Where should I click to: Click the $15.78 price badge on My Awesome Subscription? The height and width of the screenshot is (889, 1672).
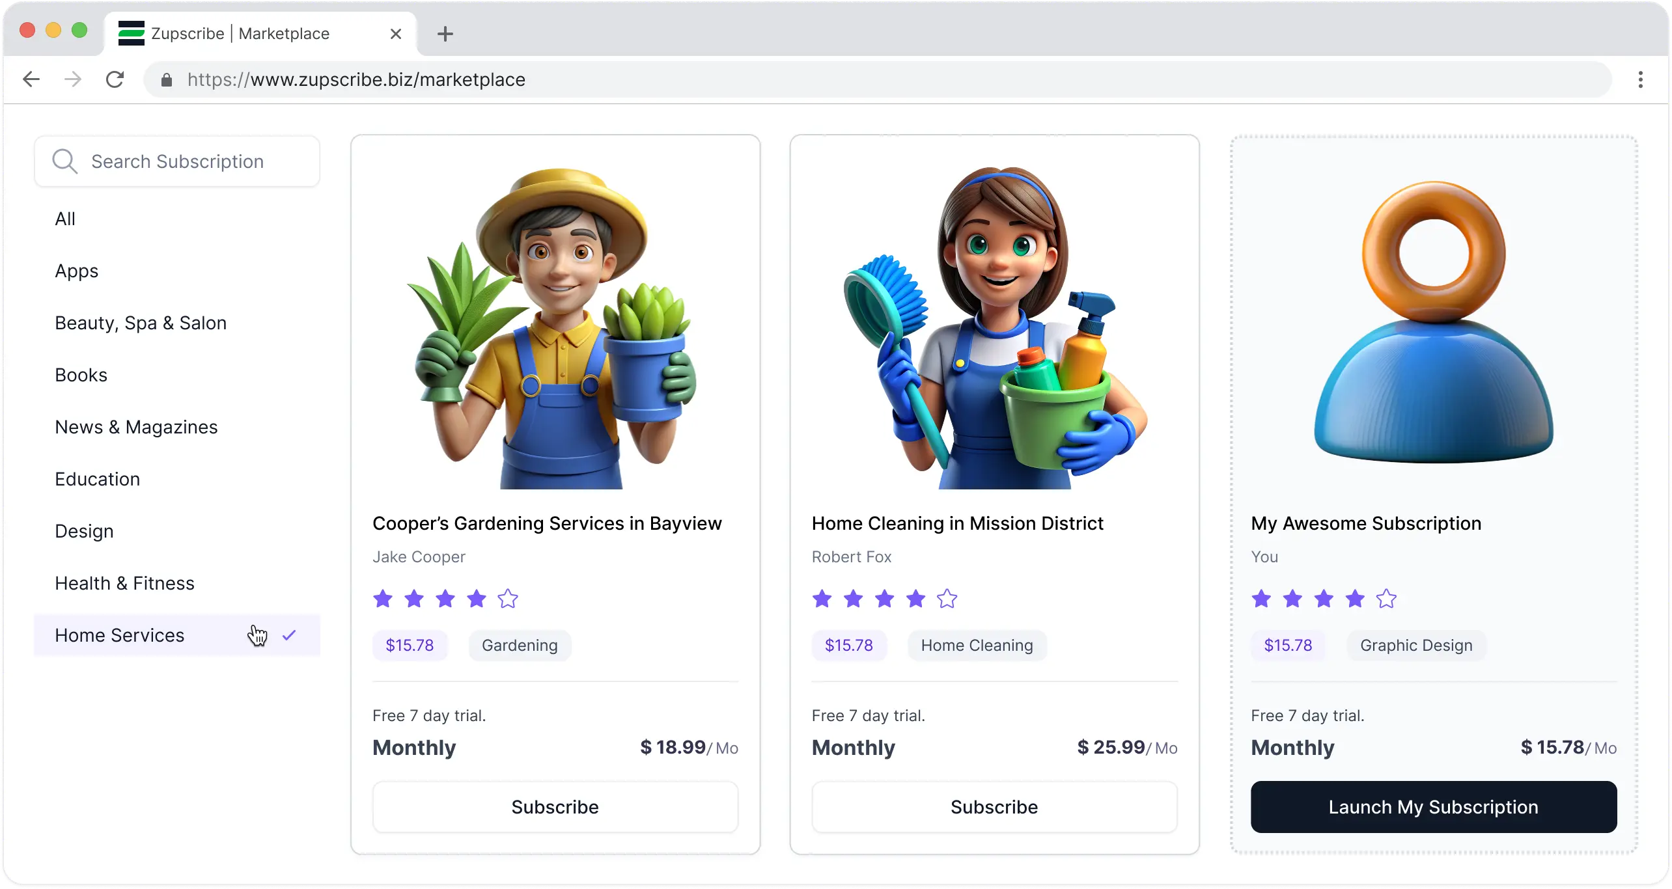pyautogui.click(x=1287, y=645)
